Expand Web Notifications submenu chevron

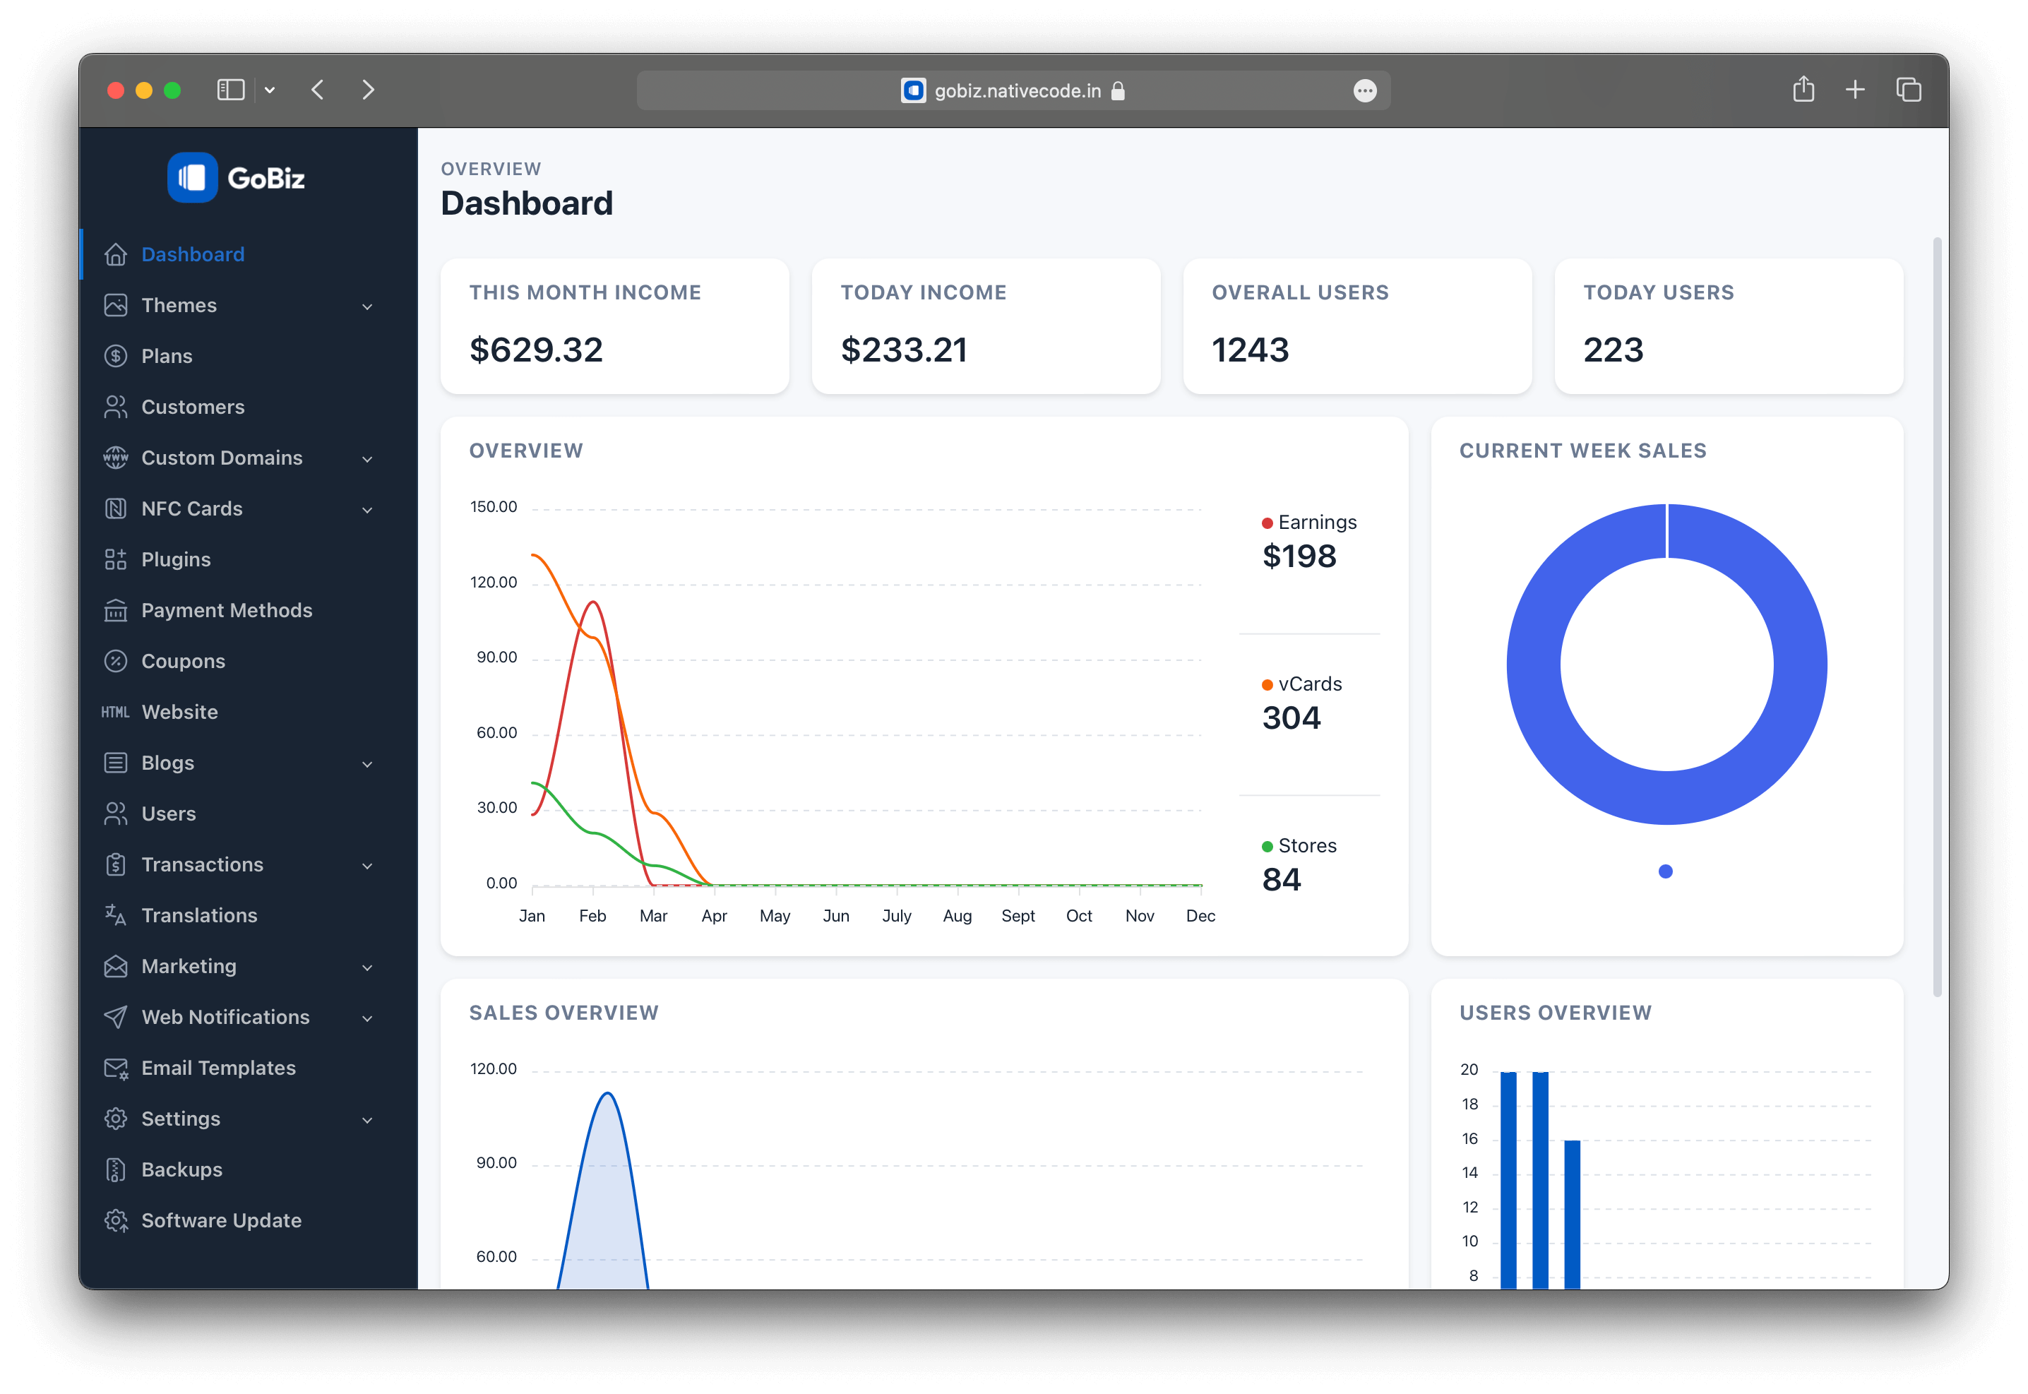tap(366, 1018)
